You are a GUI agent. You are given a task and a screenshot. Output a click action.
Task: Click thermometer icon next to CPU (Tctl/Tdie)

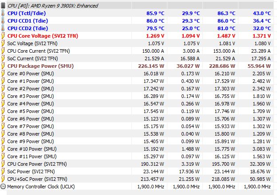coord(3,13)
